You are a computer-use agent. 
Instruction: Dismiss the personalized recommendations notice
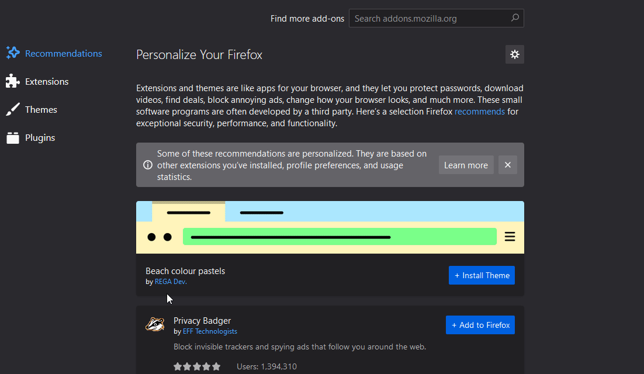(x=507, y=165)
